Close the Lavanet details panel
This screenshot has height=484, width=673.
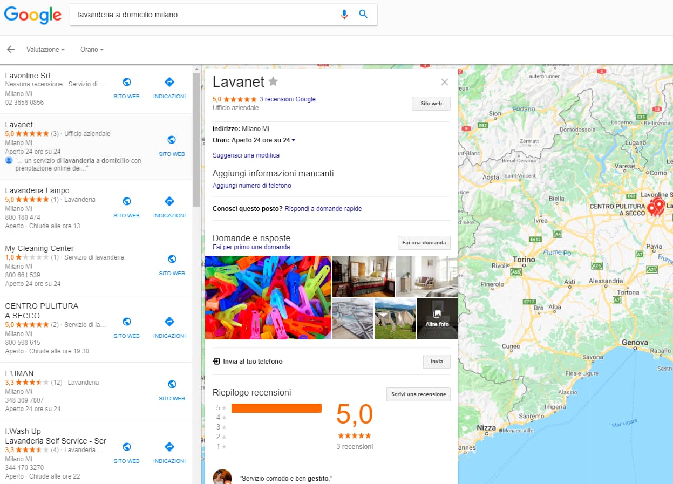point(445,82)
